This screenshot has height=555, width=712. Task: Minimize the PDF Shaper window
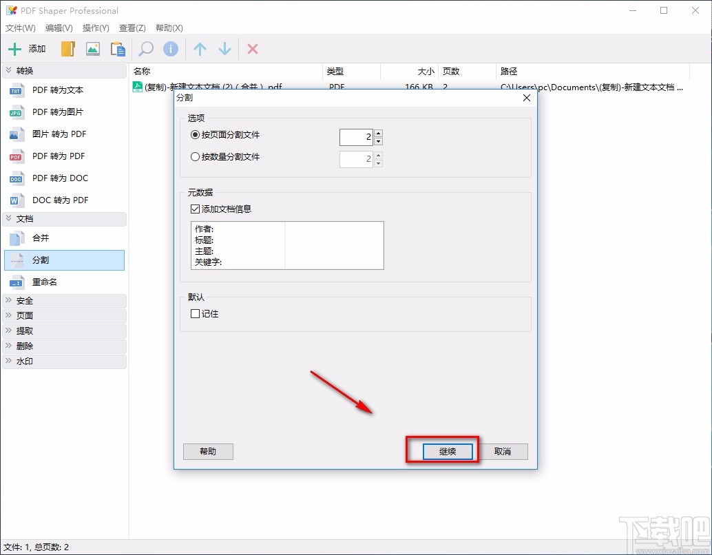point(633,10)
